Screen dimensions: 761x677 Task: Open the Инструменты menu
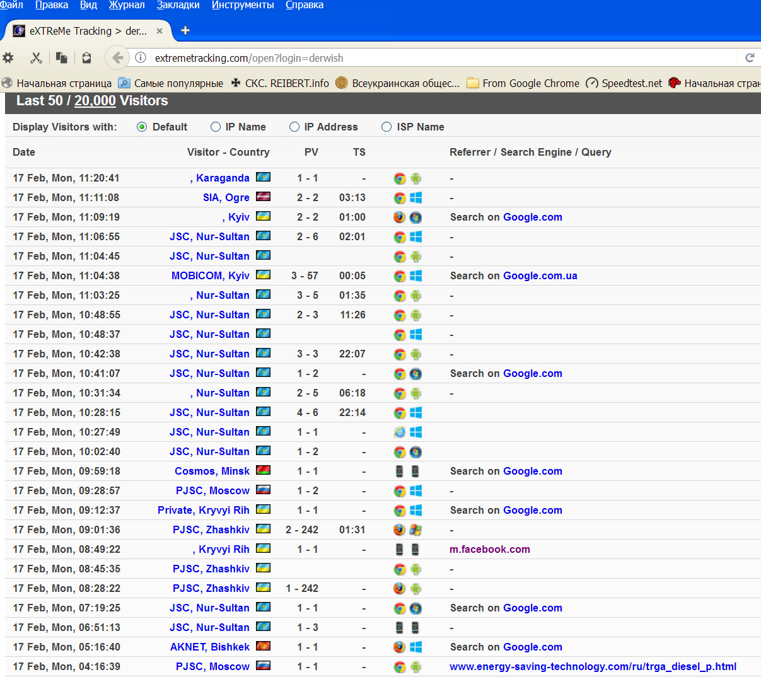click(243, 5)
